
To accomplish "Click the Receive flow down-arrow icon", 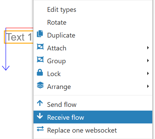I will [x=40, y=116].
